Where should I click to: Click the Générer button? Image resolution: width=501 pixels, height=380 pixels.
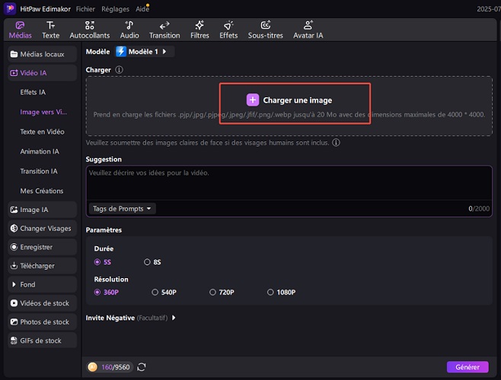coord(467,367)
